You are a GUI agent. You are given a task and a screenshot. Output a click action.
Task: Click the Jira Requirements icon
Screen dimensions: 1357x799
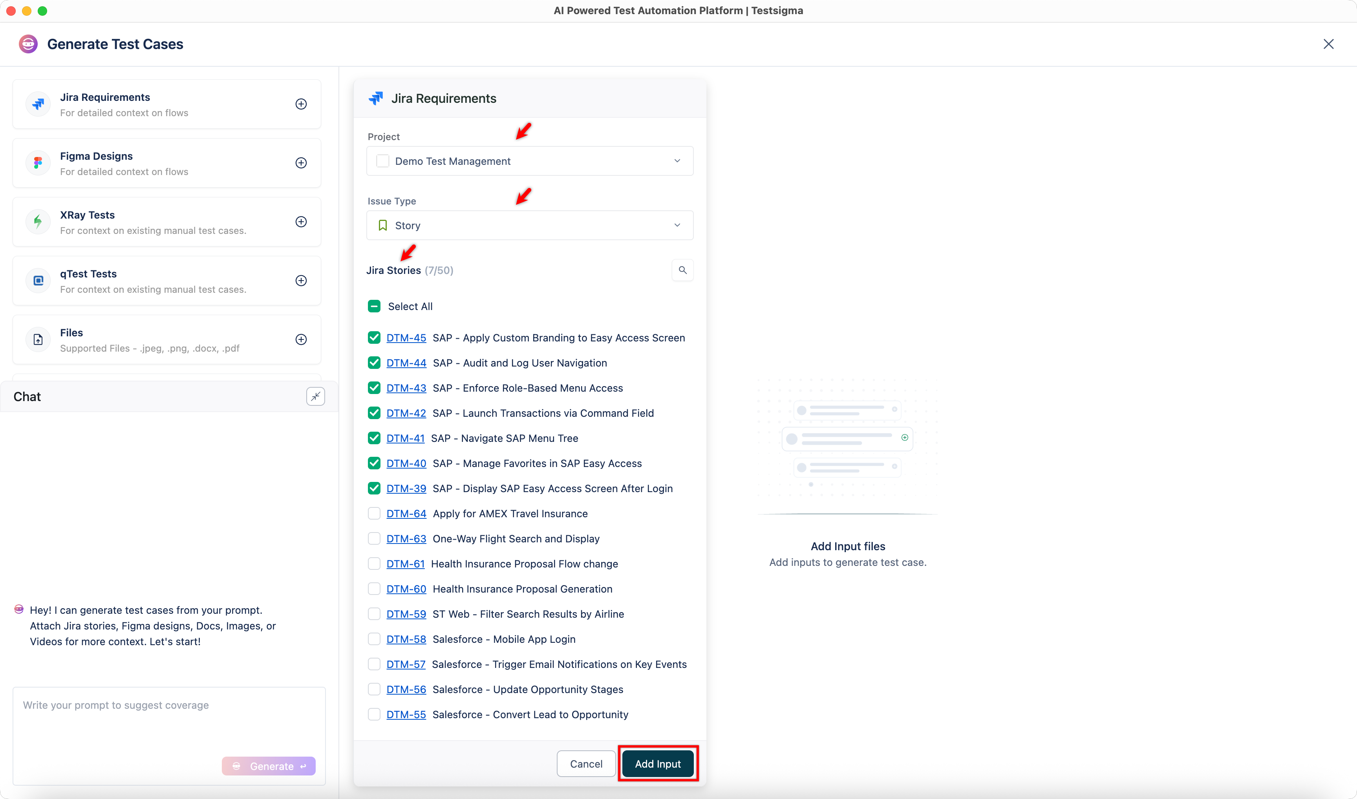[38, 104]
